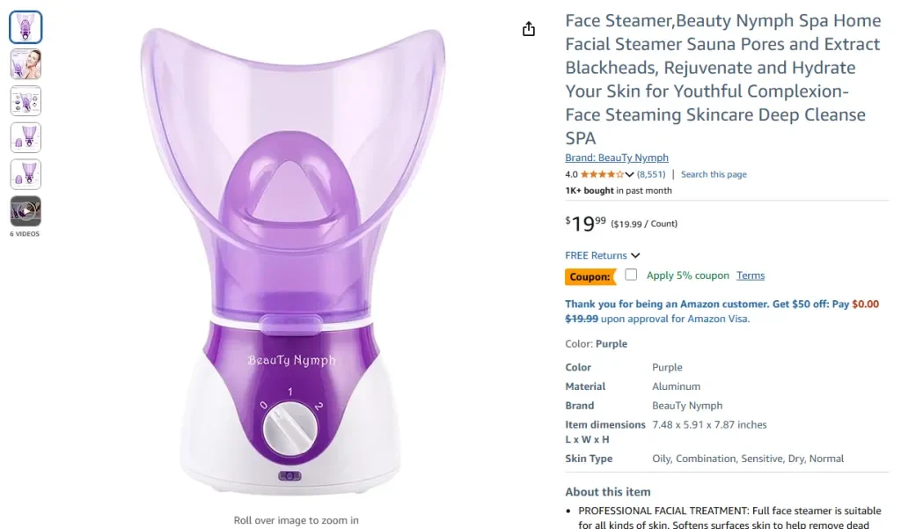901x529 pixels.
Task: Check the Apply 5% coupon checkbox
Action: coord(631,275)
